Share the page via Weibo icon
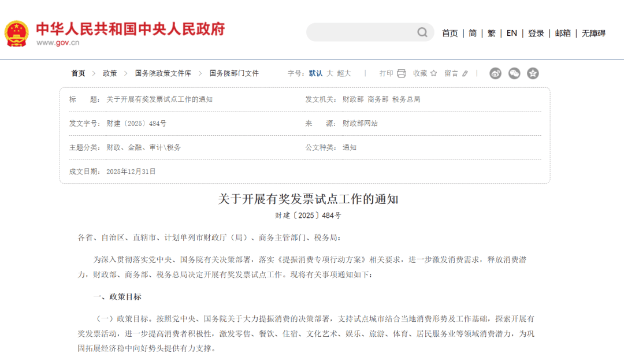Viewport: 624px width, 353px height. pyautogui.click(x=495, y=73)
